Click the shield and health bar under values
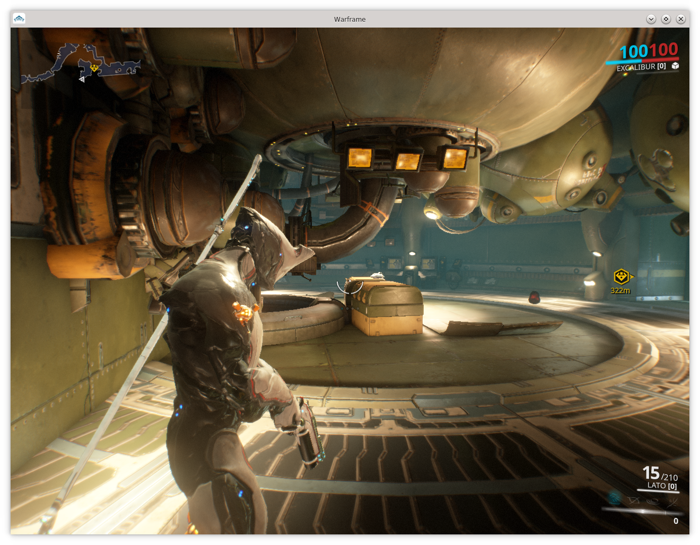 (x=642, y=60)
